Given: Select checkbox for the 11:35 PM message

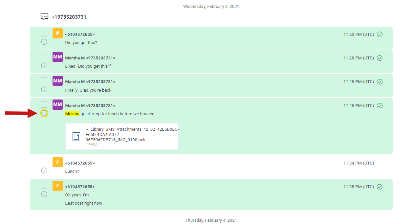Looking at the screenshot, I should (x=44, y=186).
